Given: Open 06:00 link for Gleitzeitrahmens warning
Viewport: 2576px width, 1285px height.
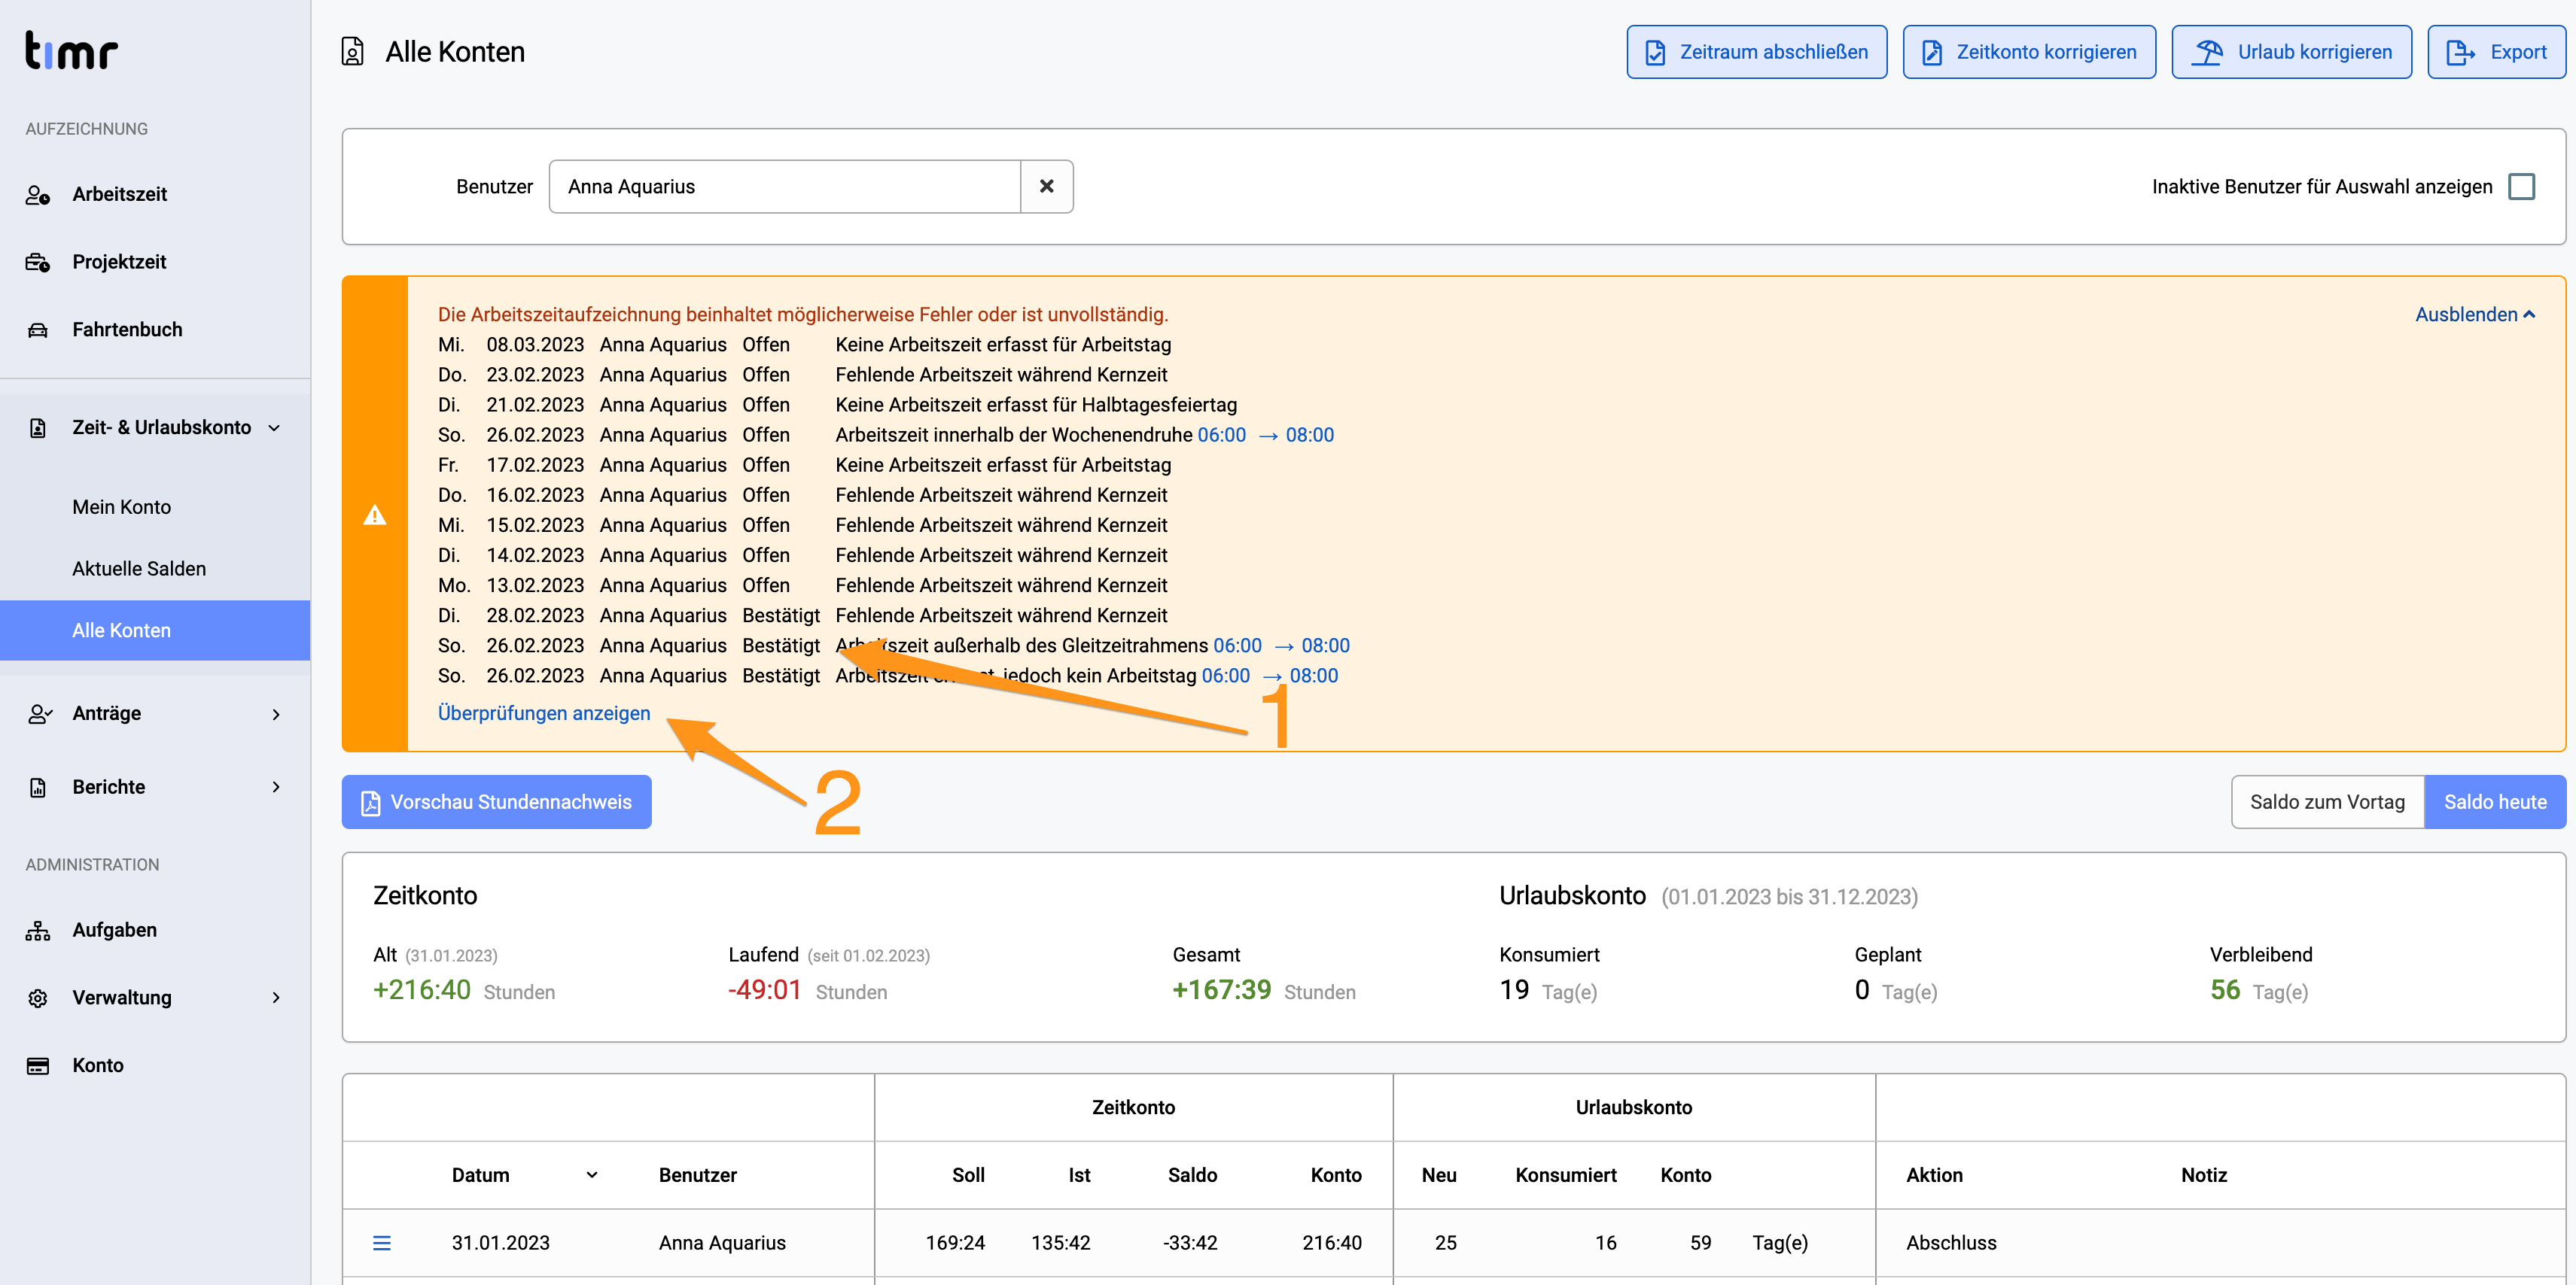Looking at the screenshot, I should (1237, 646).
